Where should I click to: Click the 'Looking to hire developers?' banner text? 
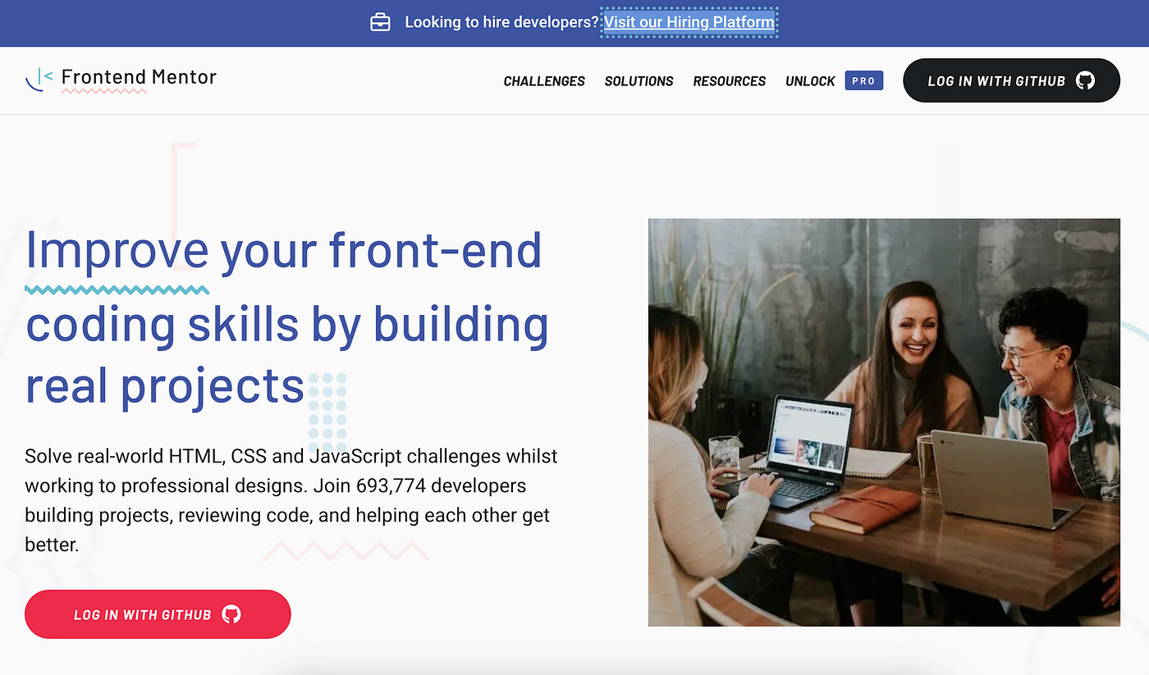click(x=501, y=22)
